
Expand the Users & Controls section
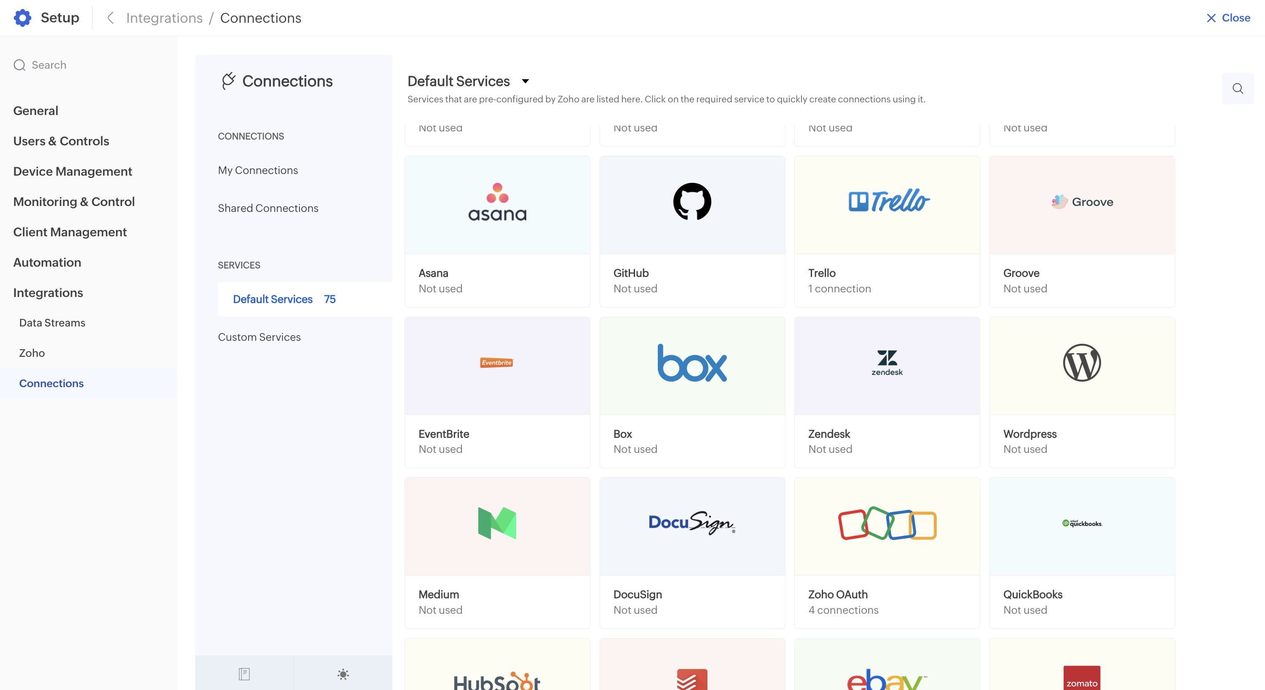pyautogui.click(x=61, y=141)
